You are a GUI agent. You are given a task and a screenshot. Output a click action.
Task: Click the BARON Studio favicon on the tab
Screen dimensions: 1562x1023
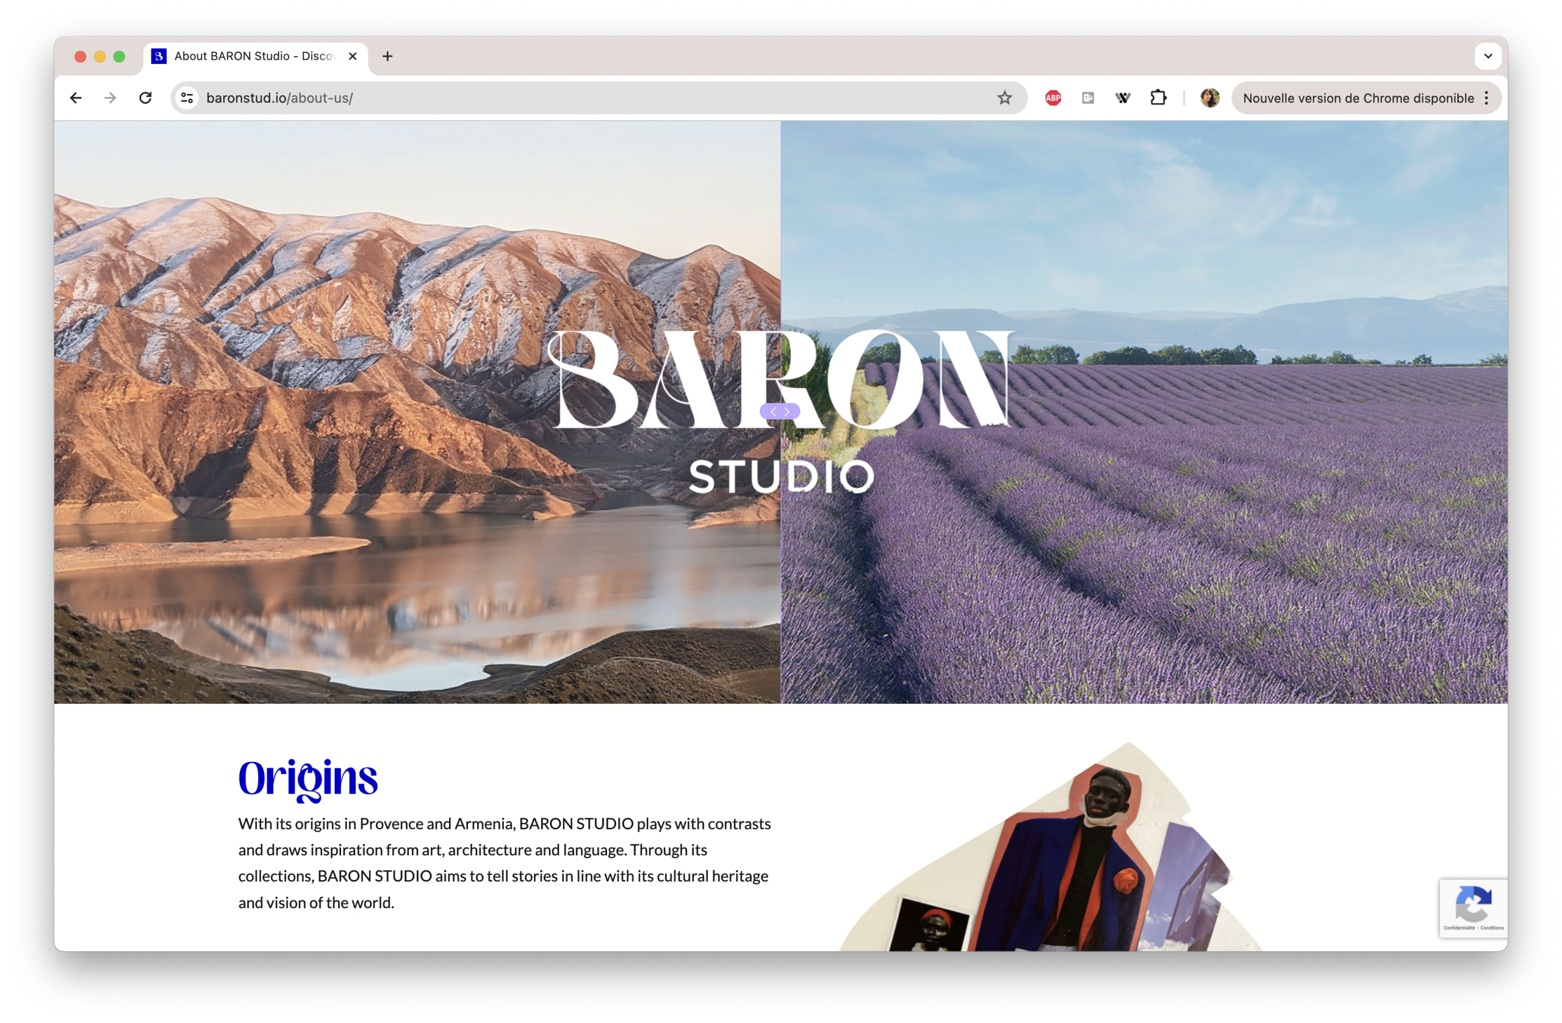[x=157, y=57]
